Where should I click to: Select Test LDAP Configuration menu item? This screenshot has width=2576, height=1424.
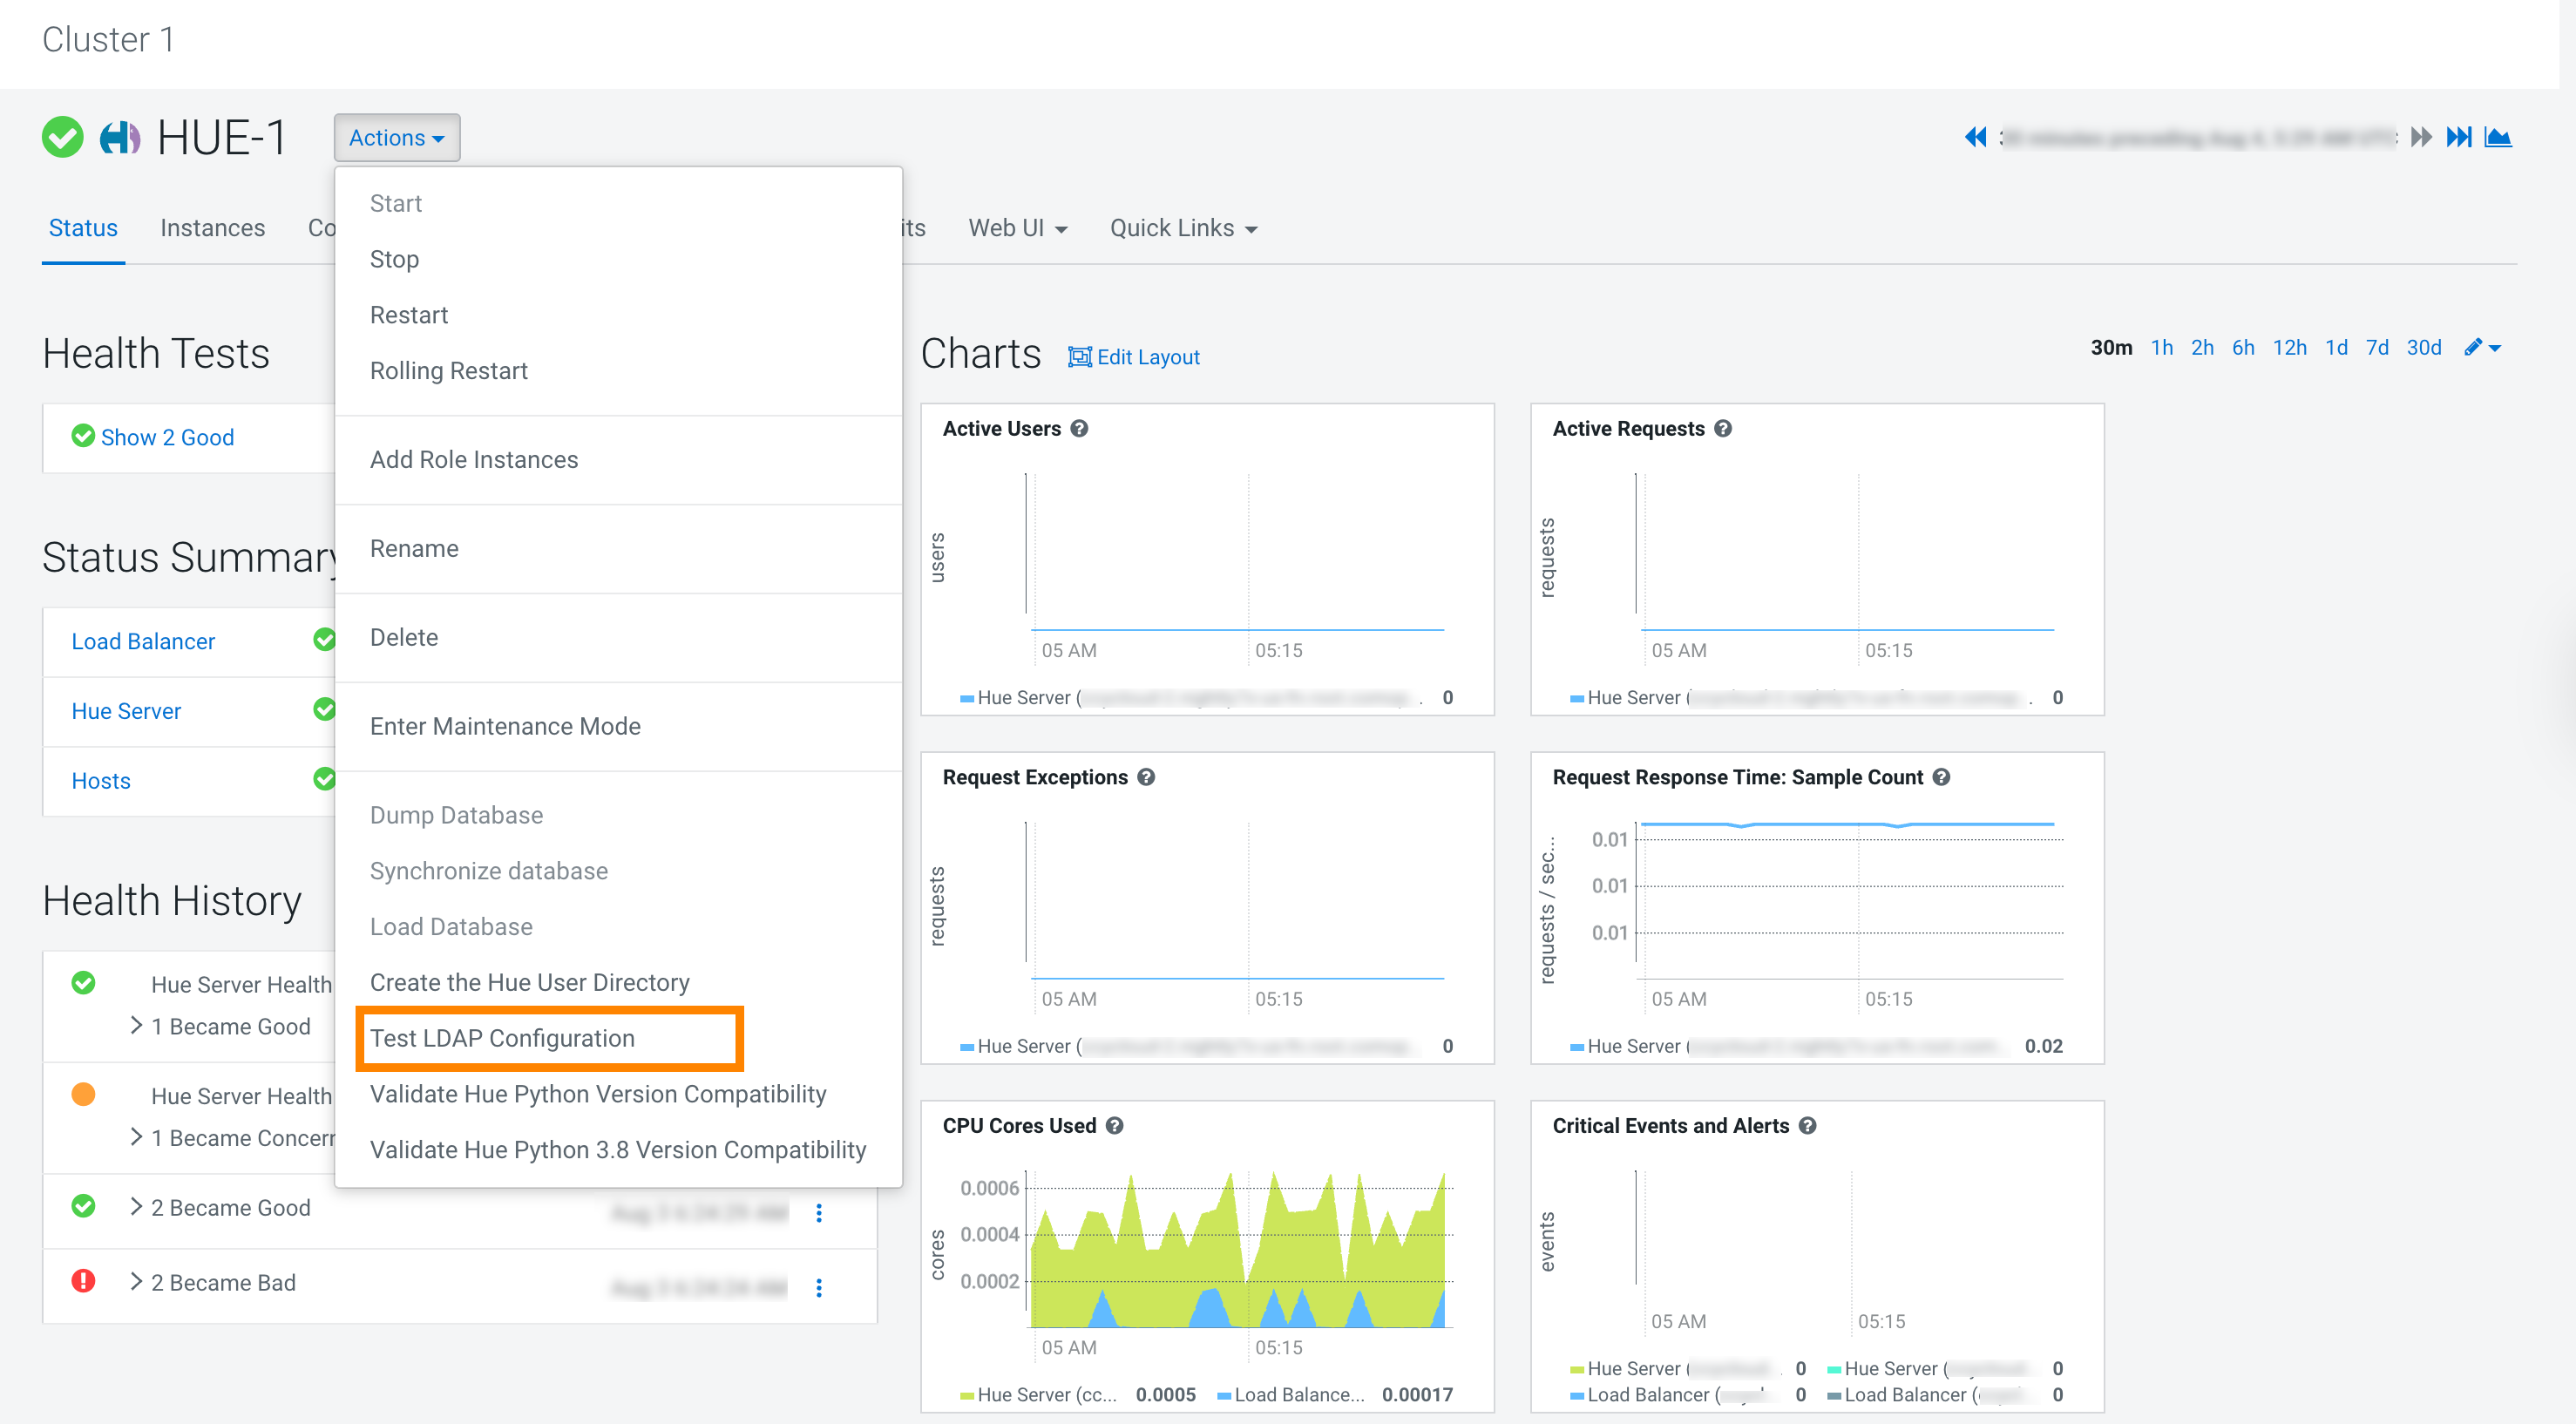point(502,1038)
